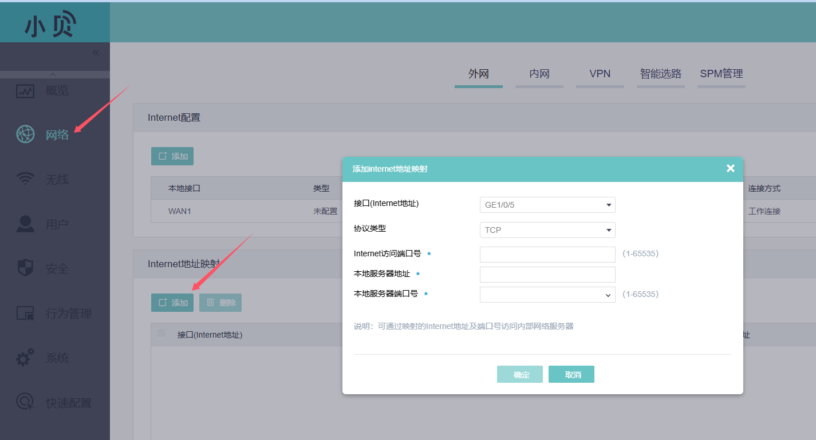Expand the local server port number dropdown
The width and height of the screenshot is (816, 440).
(608, 295)
